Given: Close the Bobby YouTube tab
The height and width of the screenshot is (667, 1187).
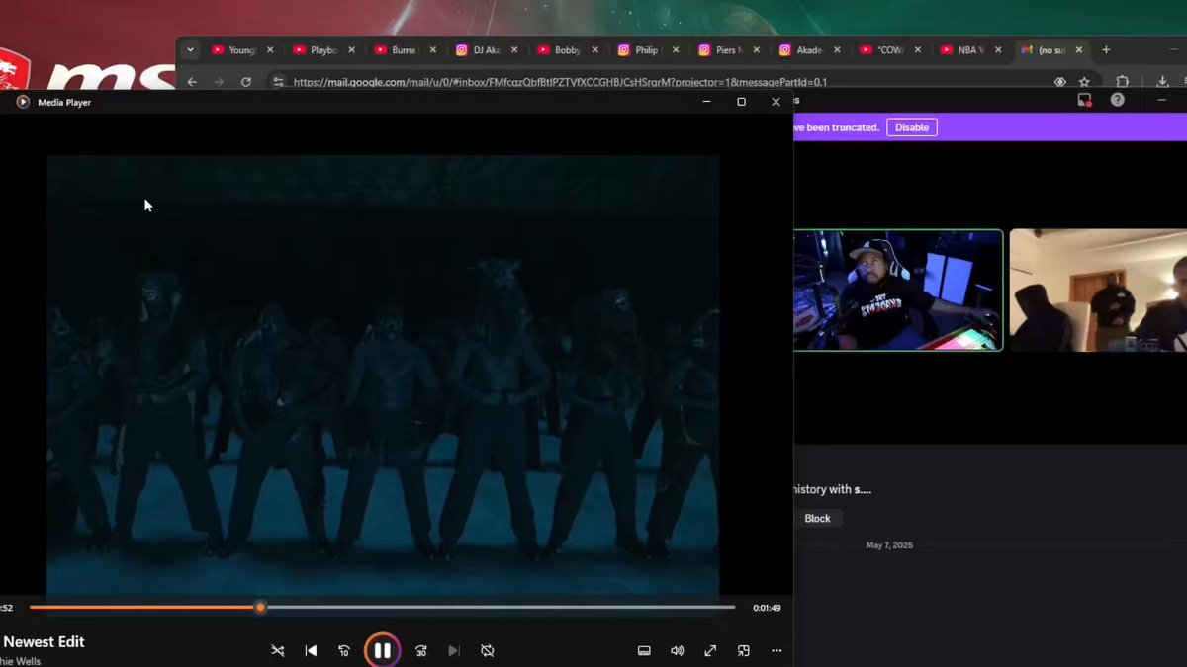Looking at the screenshot, I should pyautogui.click(x=594, y=50).
